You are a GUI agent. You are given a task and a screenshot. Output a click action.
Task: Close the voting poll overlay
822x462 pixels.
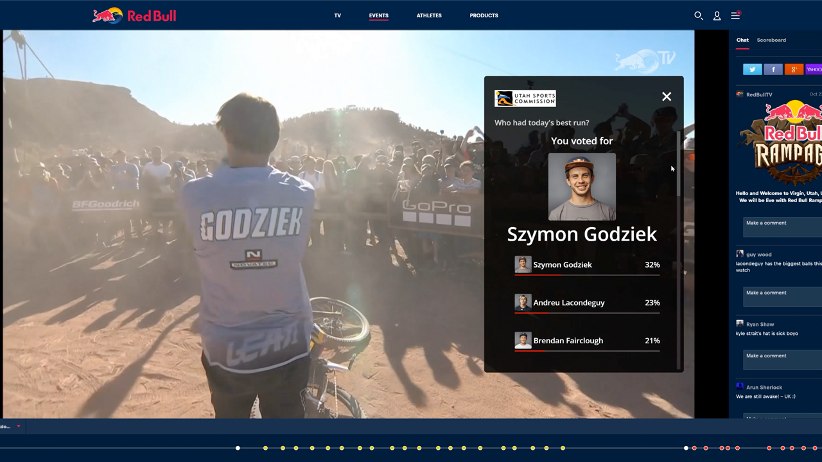667,97
